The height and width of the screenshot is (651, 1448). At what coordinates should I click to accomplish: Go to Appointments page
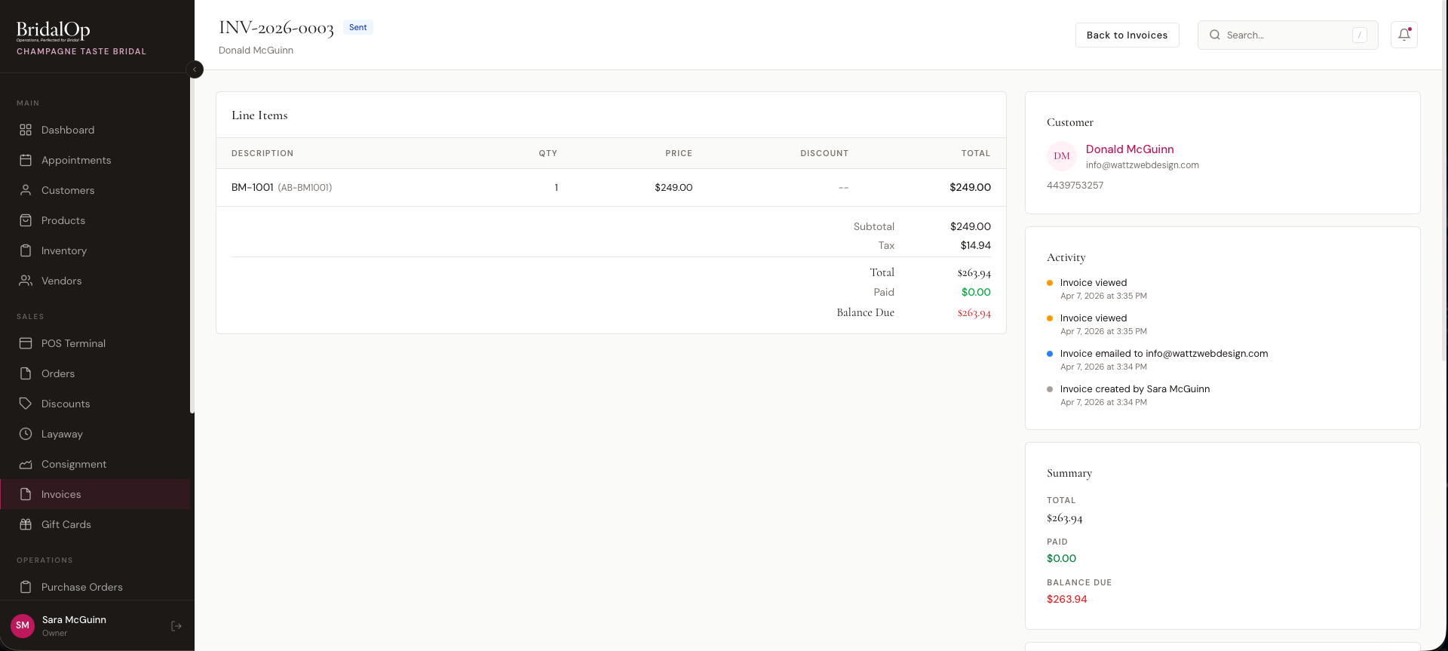95,160
